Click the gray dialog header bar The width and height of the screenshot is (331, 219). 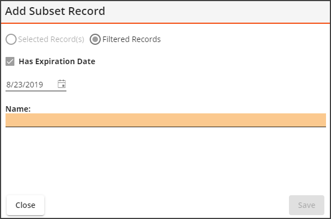click(x=165, y=12)
